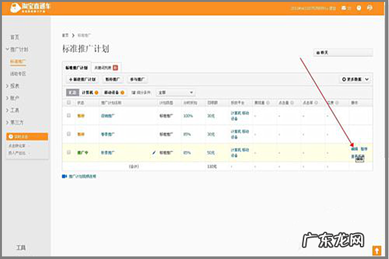This screenshot has width=389, height=259.
Task: Open plan name link in 暂停 85% row
Action: (108, 134)
